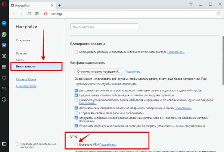Uncheck loading images for news sources
The width and height of the screenshot is (224, 152).
[76, 118]
